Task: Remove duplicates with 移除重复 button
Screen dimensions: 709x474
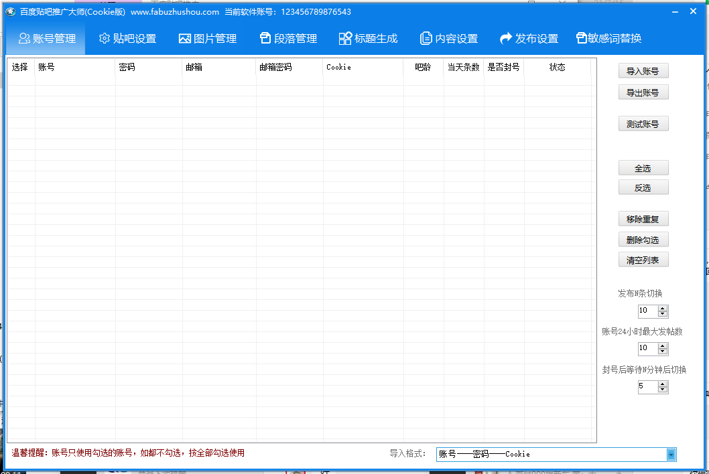Action: [643, 220]
